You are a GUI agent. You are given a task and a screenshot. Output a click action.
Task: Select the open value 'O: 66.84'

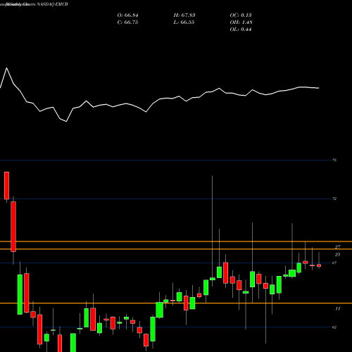coord(127,15)
